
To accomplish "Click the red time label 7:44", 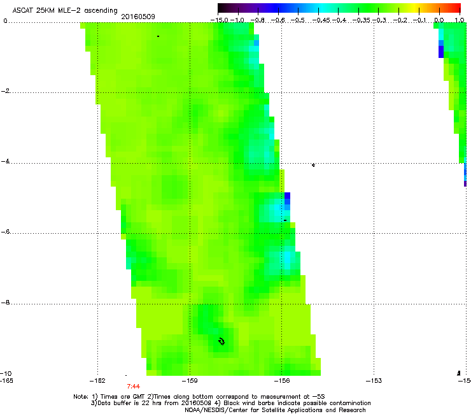I will [134, 387].
